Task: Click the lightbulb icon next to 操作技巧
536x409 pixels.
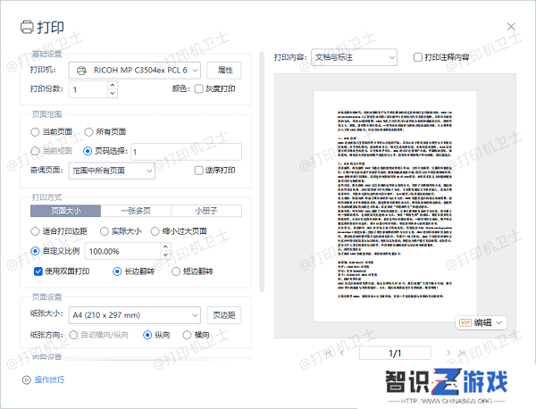Action: pyautogui.click(x=25, y=380)
